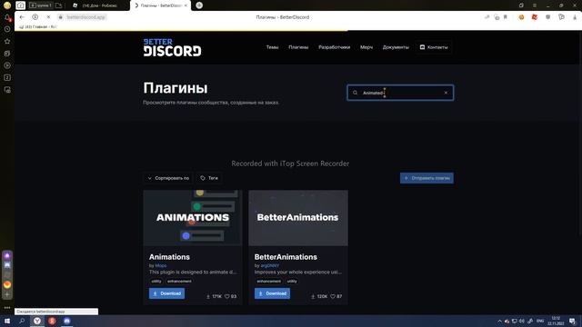Click the shield protection icon in toolbar
Image resolution: width=582 pixels, height=327 pixels.
547,17
